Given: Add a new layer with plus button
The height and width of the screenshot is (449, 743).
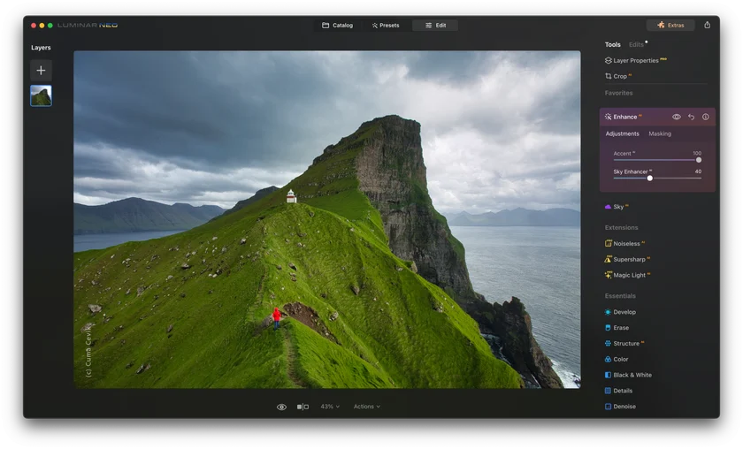Looking at the screenshot, I should [41, 71].
